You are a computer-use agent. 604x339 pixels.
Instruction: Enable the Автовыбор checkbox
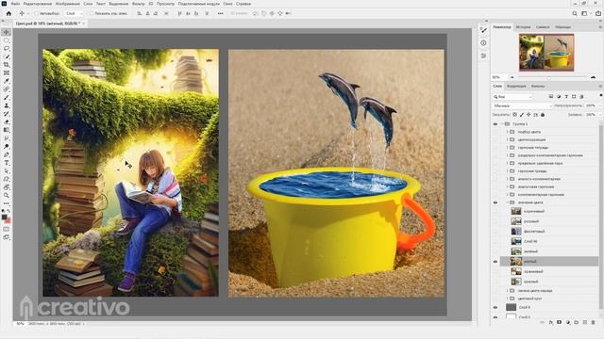37,13
